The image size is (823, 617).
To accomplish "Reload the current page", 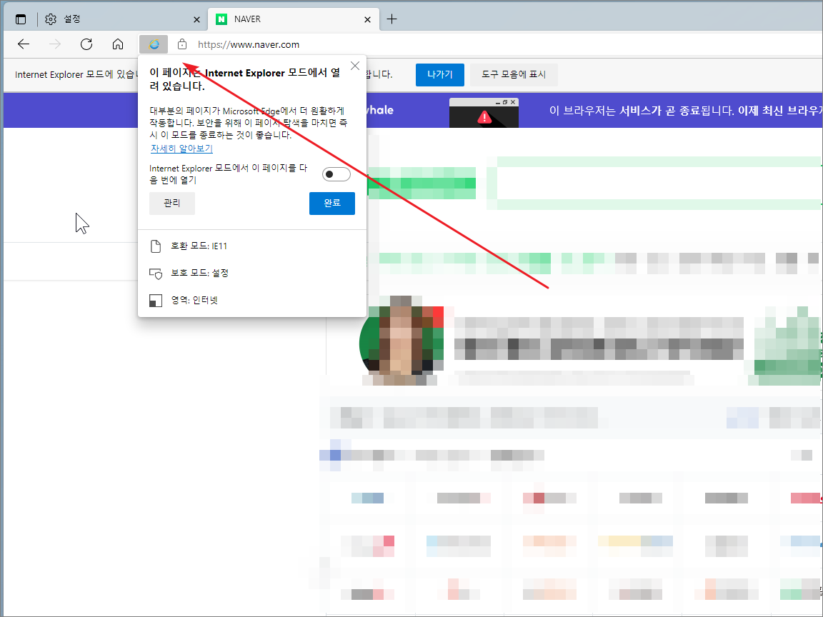I will [86, 44].
